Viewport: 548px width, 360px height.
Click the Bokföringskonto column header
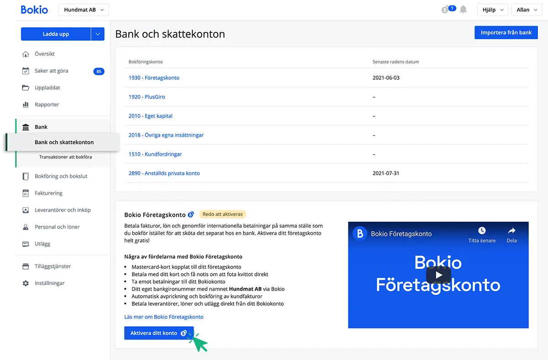[x=146, y=62]
